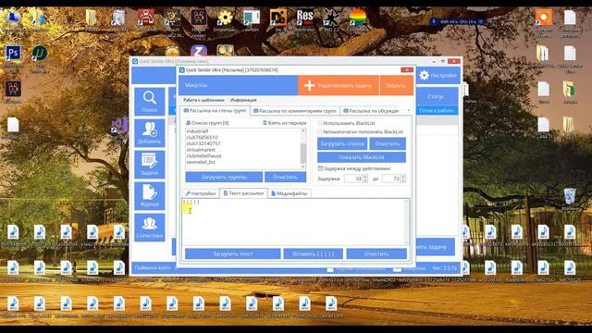This screenshot has width=592, height=333.
Task: Open the Работа с шаблонами menu
Action: pyautogui.click(x=203, y=100)
